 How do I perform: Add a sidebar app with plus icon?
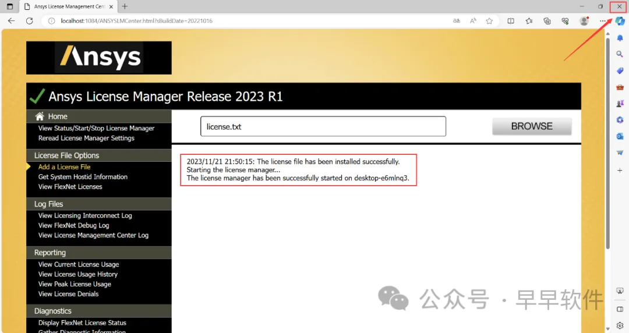tap(620, 171)
